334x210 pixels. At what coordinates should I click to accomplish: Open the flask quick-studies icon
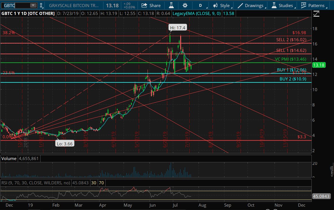click(x=171, y=5)
